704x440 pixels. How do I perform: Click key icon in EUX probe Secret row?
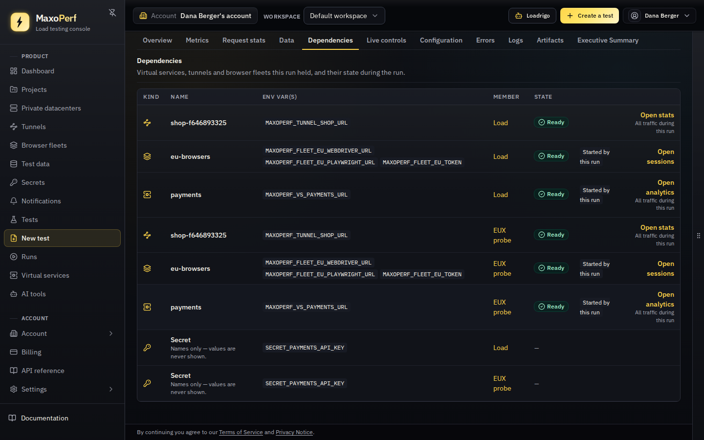(147, 383)
